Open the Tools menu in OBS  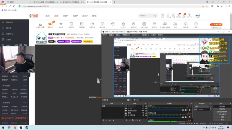[x=154, y=35]
